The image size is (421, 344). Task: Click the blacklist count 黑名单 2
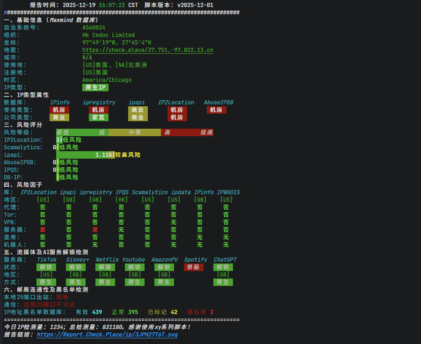200,312
